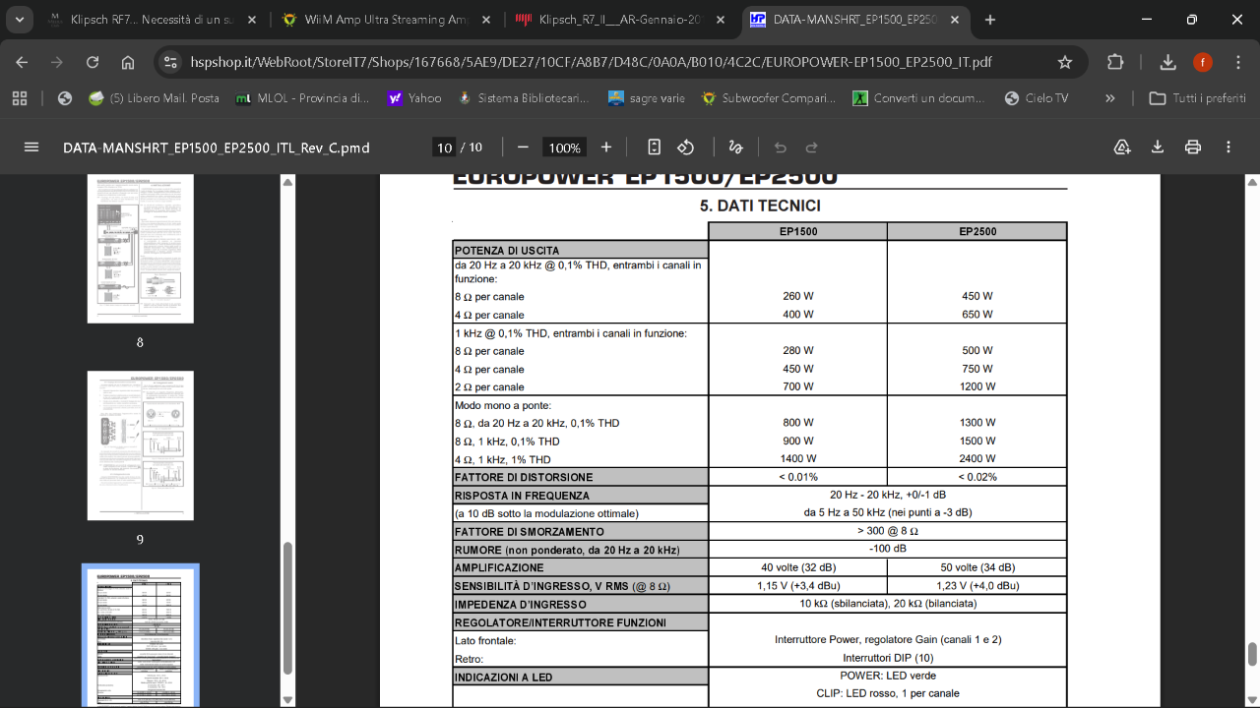Show hidden bookmarks with chevron
The width and height of the screenshot is (1260, 708).
pyautogui.click(x=1110, y=98)
